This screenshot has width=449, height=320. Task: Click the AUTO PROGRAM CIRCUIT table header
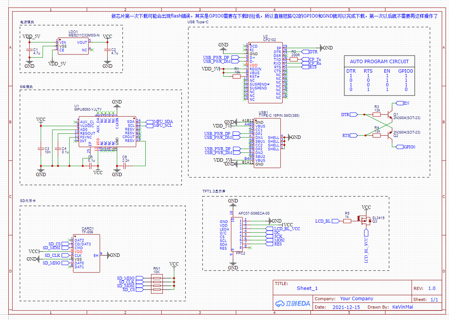[379, 61]
